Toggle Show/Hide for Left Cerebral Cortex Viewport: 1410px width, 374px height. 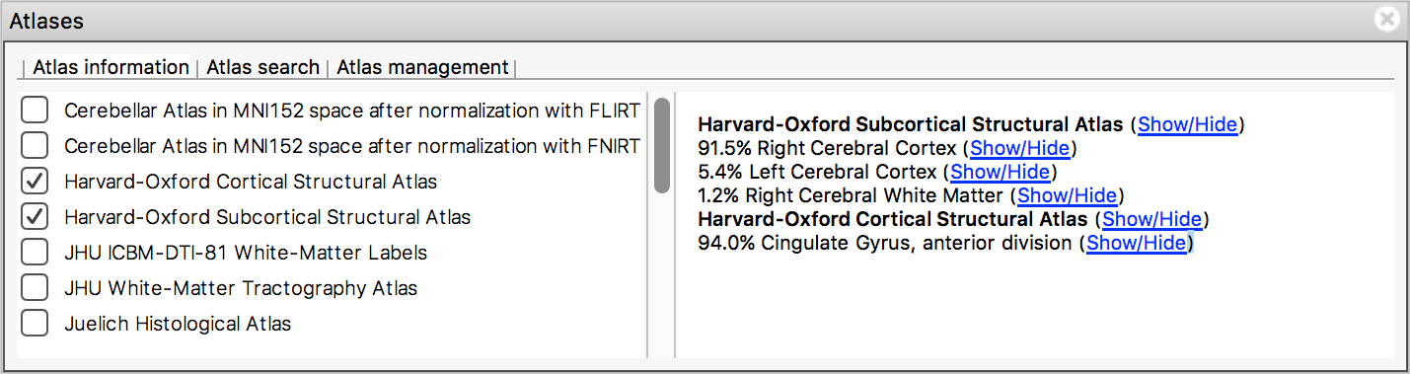(x=1000, y=172)
